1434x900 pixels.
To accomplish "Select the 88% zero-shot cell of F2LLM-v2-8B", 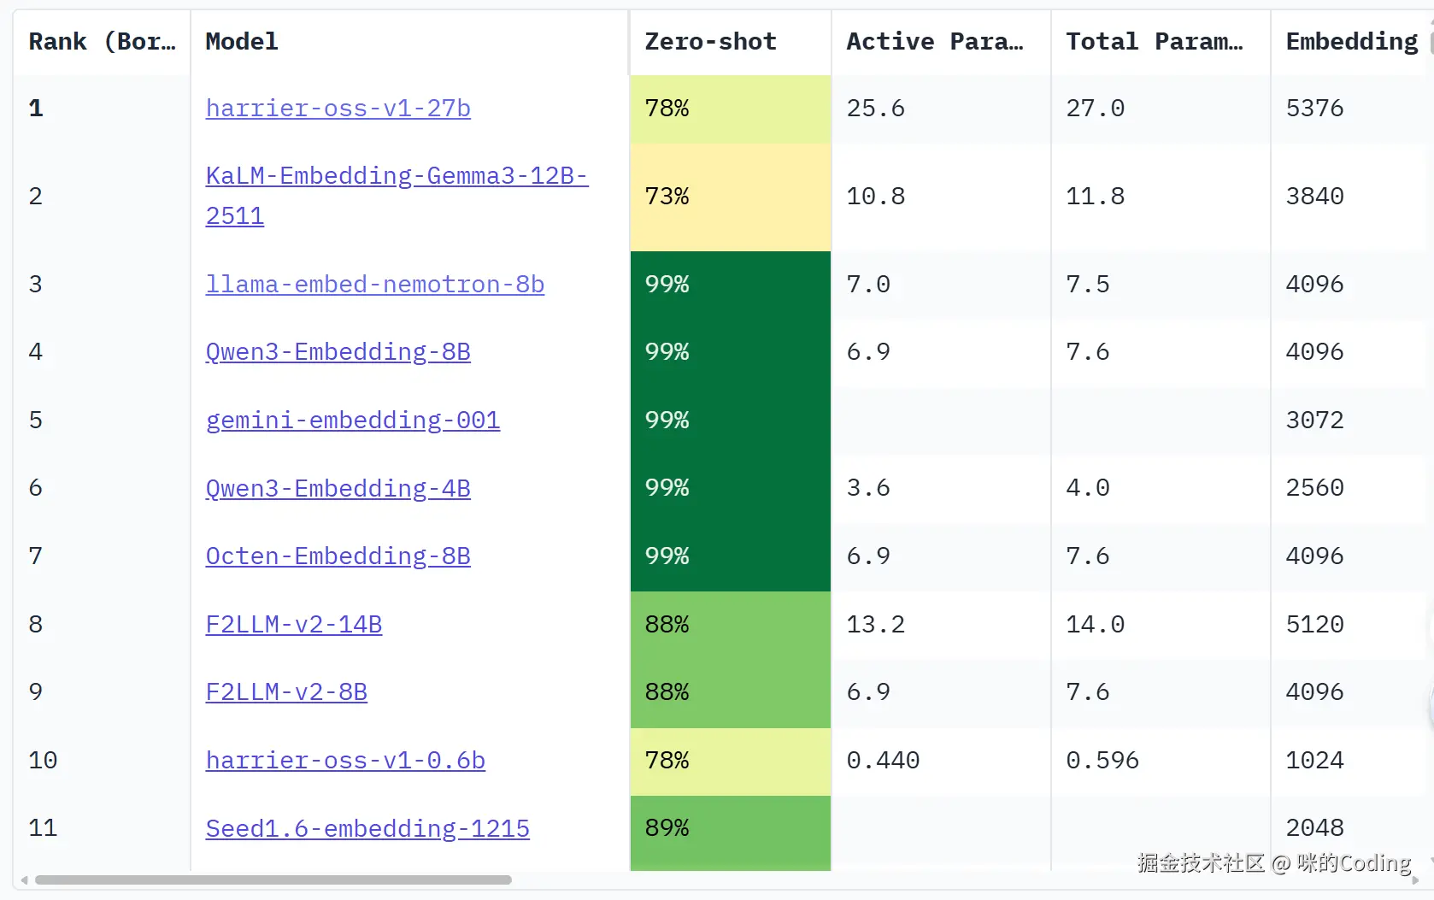I will point(731,692).
